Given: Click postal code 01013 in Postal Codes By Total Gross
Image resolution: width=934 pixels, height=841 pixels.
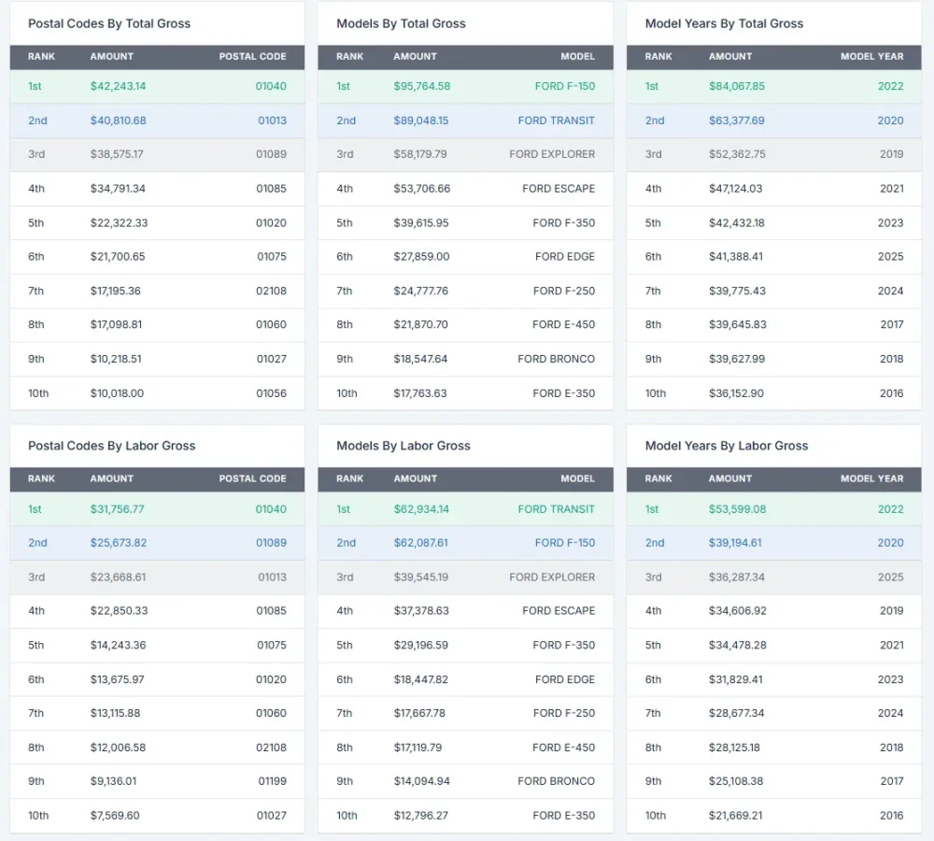Looking at the screenshot, I should coord(272,121).
